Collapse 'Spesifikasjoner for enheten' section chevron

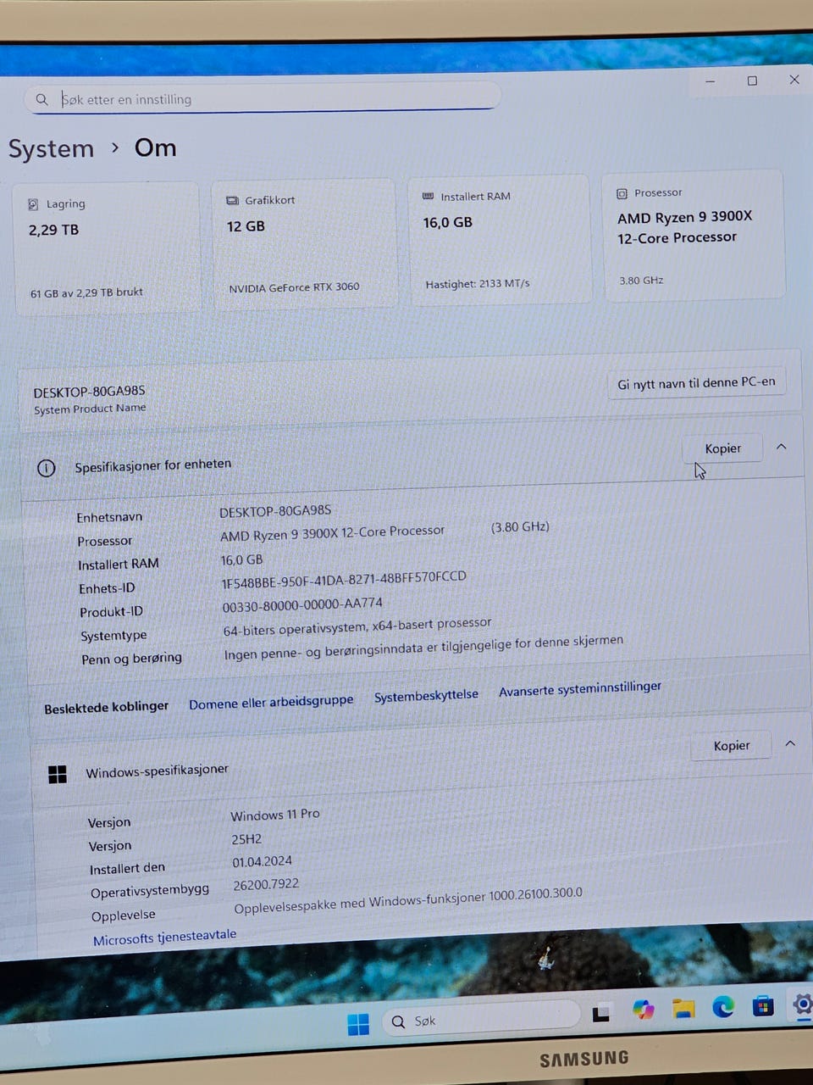(781, 446)
